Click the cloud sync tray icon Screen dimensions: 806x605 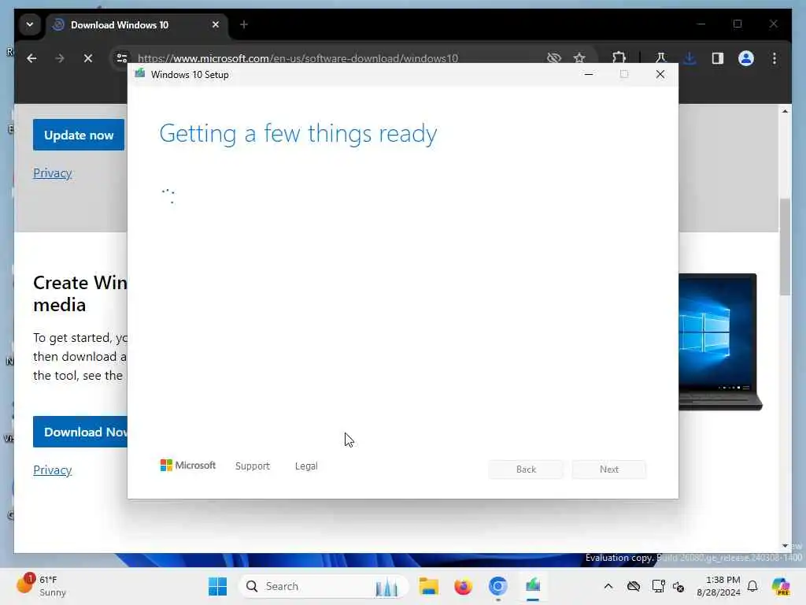634,586
